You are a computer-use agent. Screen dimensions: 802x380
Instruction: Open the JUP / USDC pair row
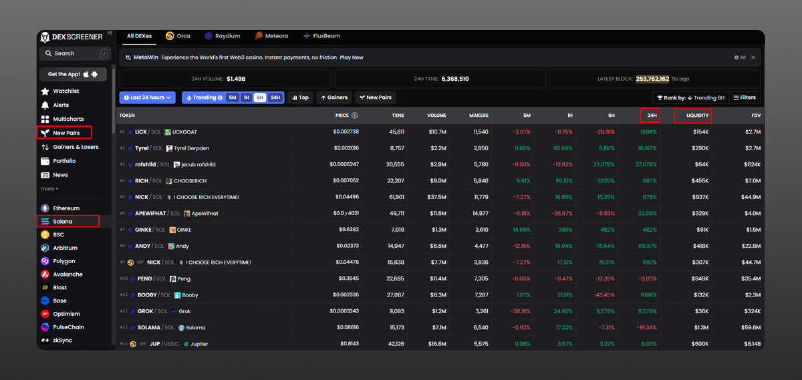(x=440, y=344)
